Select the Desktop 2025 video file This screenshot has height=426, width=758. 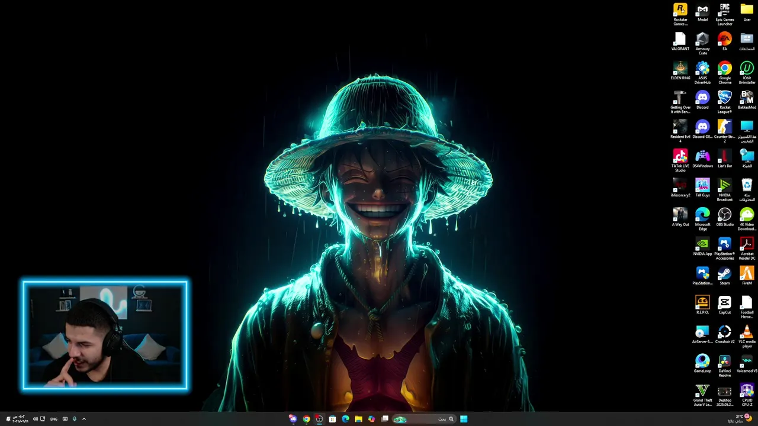pos(725,395)
